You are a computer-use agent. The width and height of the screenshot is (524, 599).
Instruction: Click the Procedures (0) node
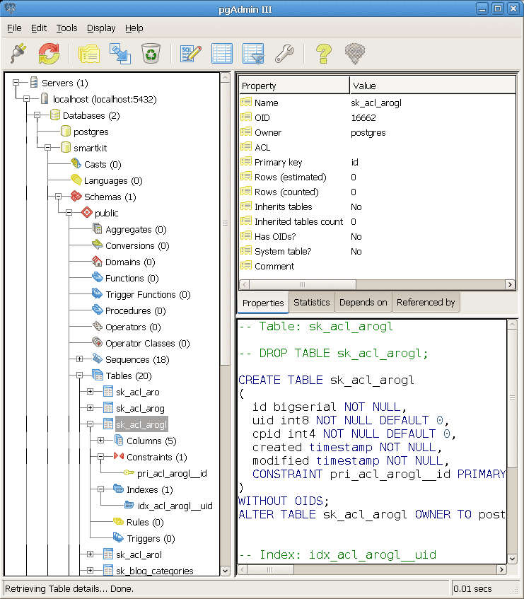pos(135,310)
